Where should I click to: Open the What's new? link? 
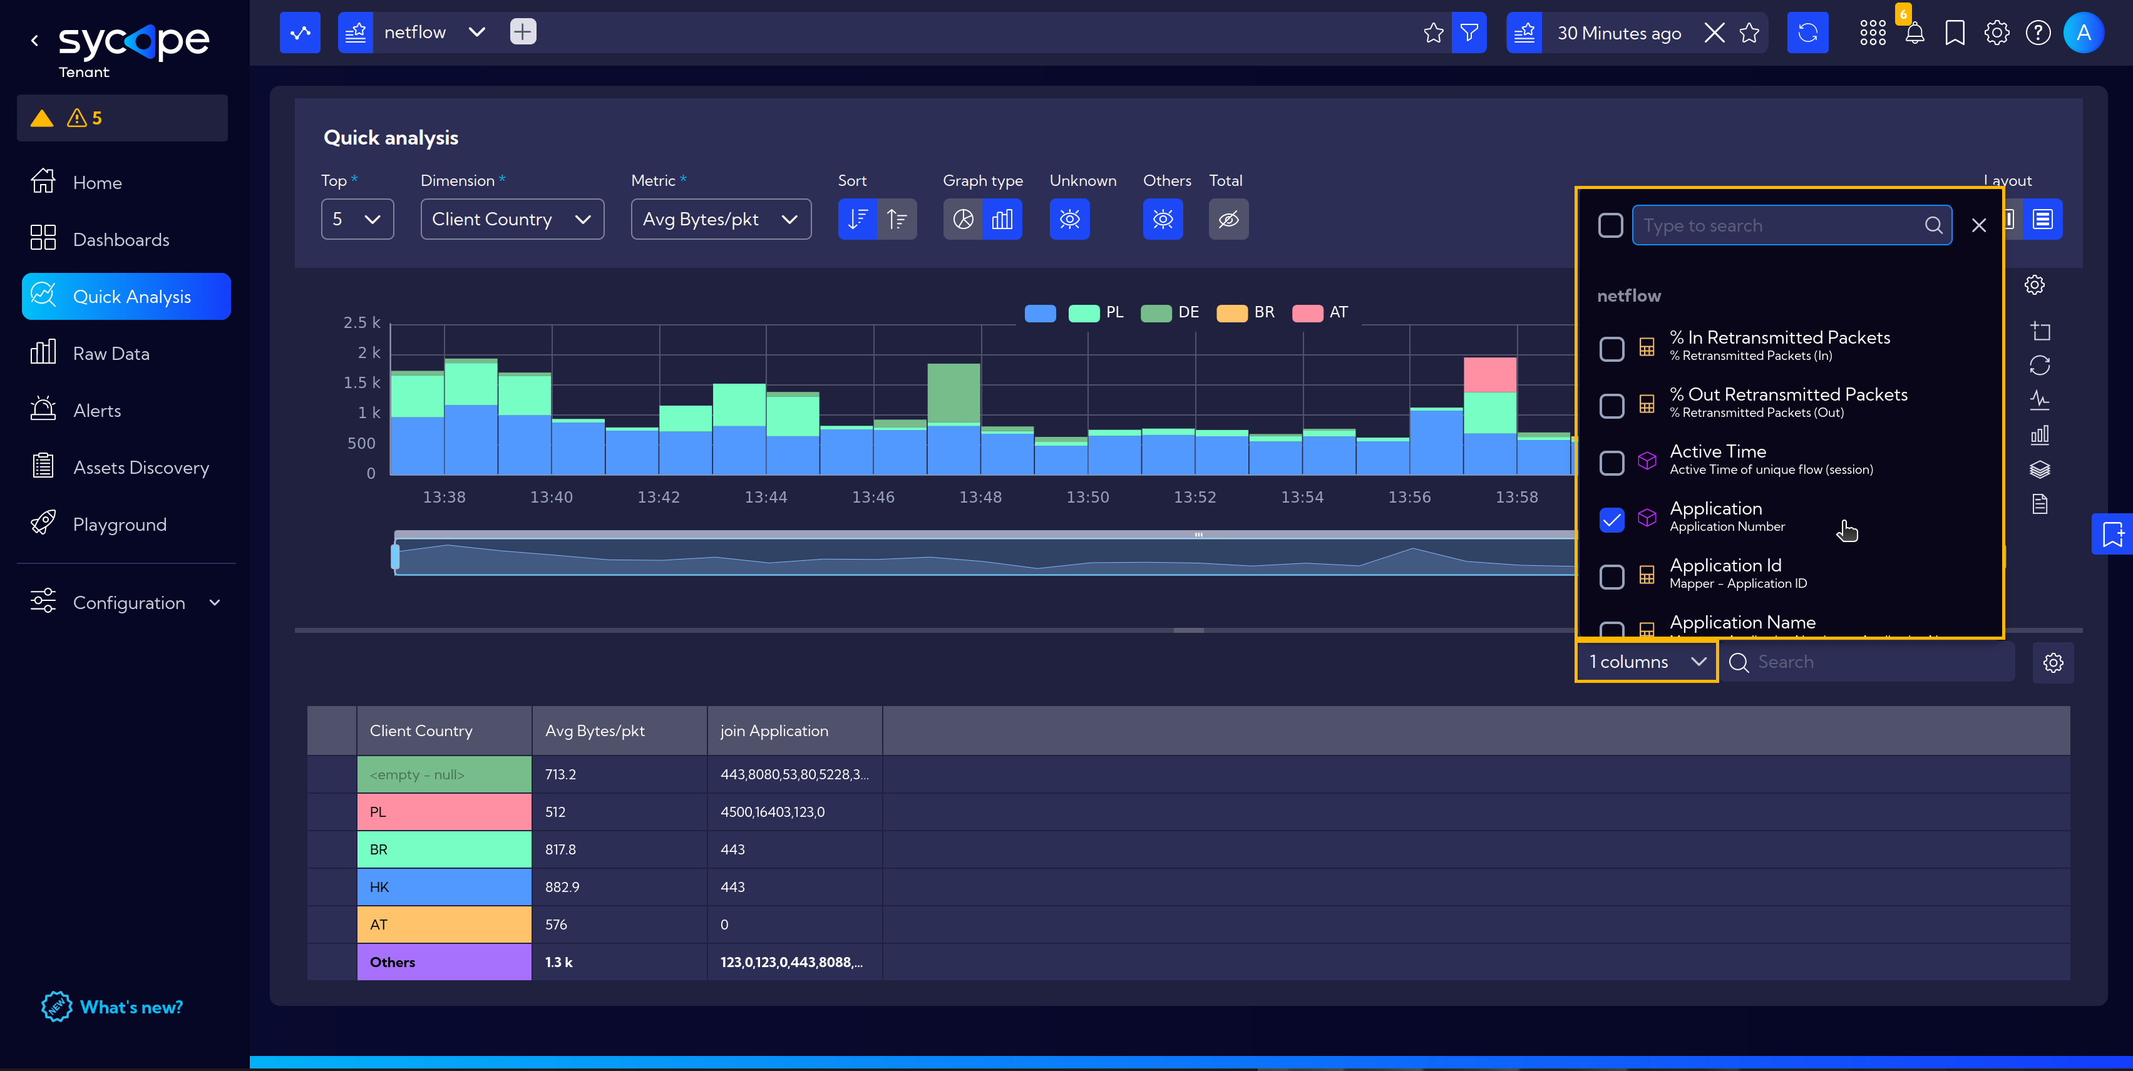[x=113, y=1007]
